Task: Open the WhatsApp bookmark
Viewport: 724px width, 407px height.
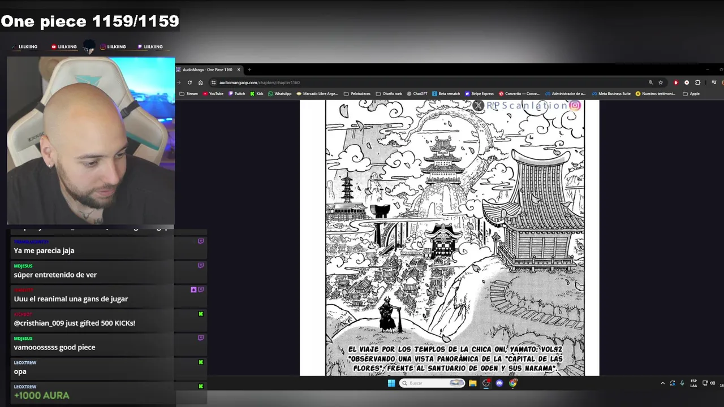Action: 280,94
